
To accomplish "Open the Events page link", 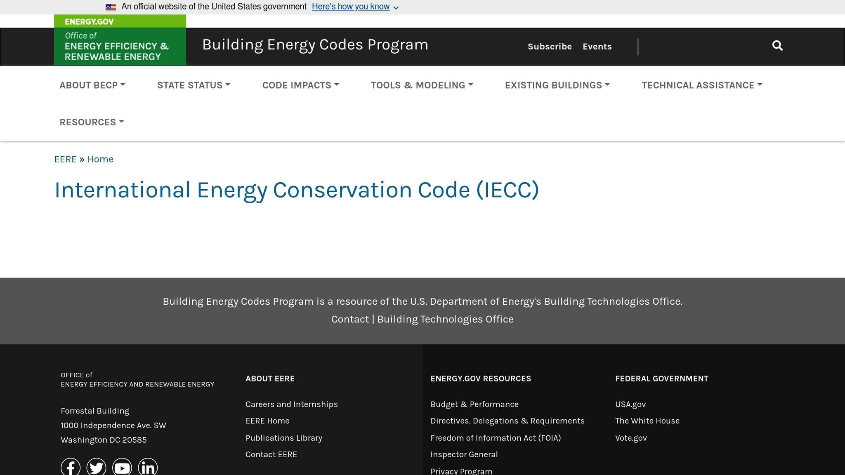I will pyautogui.click(x=597, y=47).
